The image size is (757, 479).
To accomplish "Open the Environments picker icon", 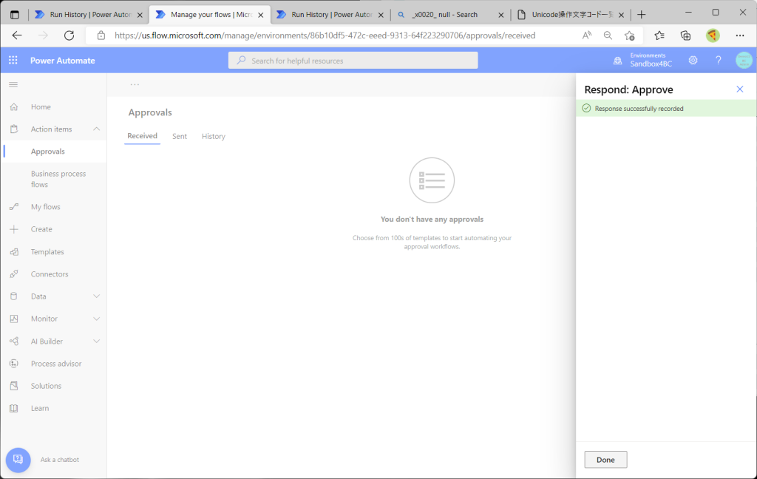I will 617,61.
